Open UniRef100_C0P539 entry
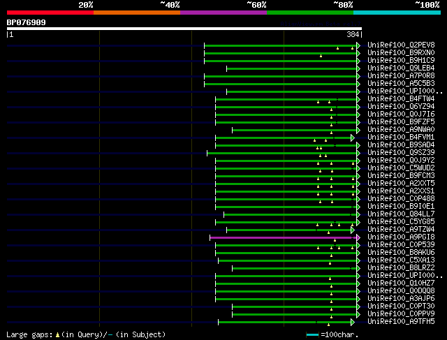 point(401,245)
